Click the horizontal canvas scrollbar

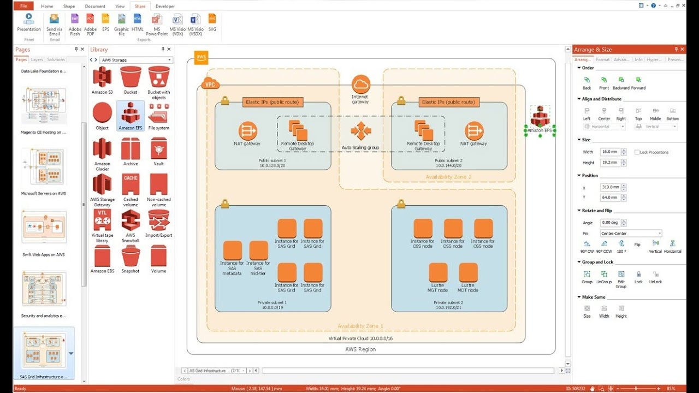click(410, 371)
